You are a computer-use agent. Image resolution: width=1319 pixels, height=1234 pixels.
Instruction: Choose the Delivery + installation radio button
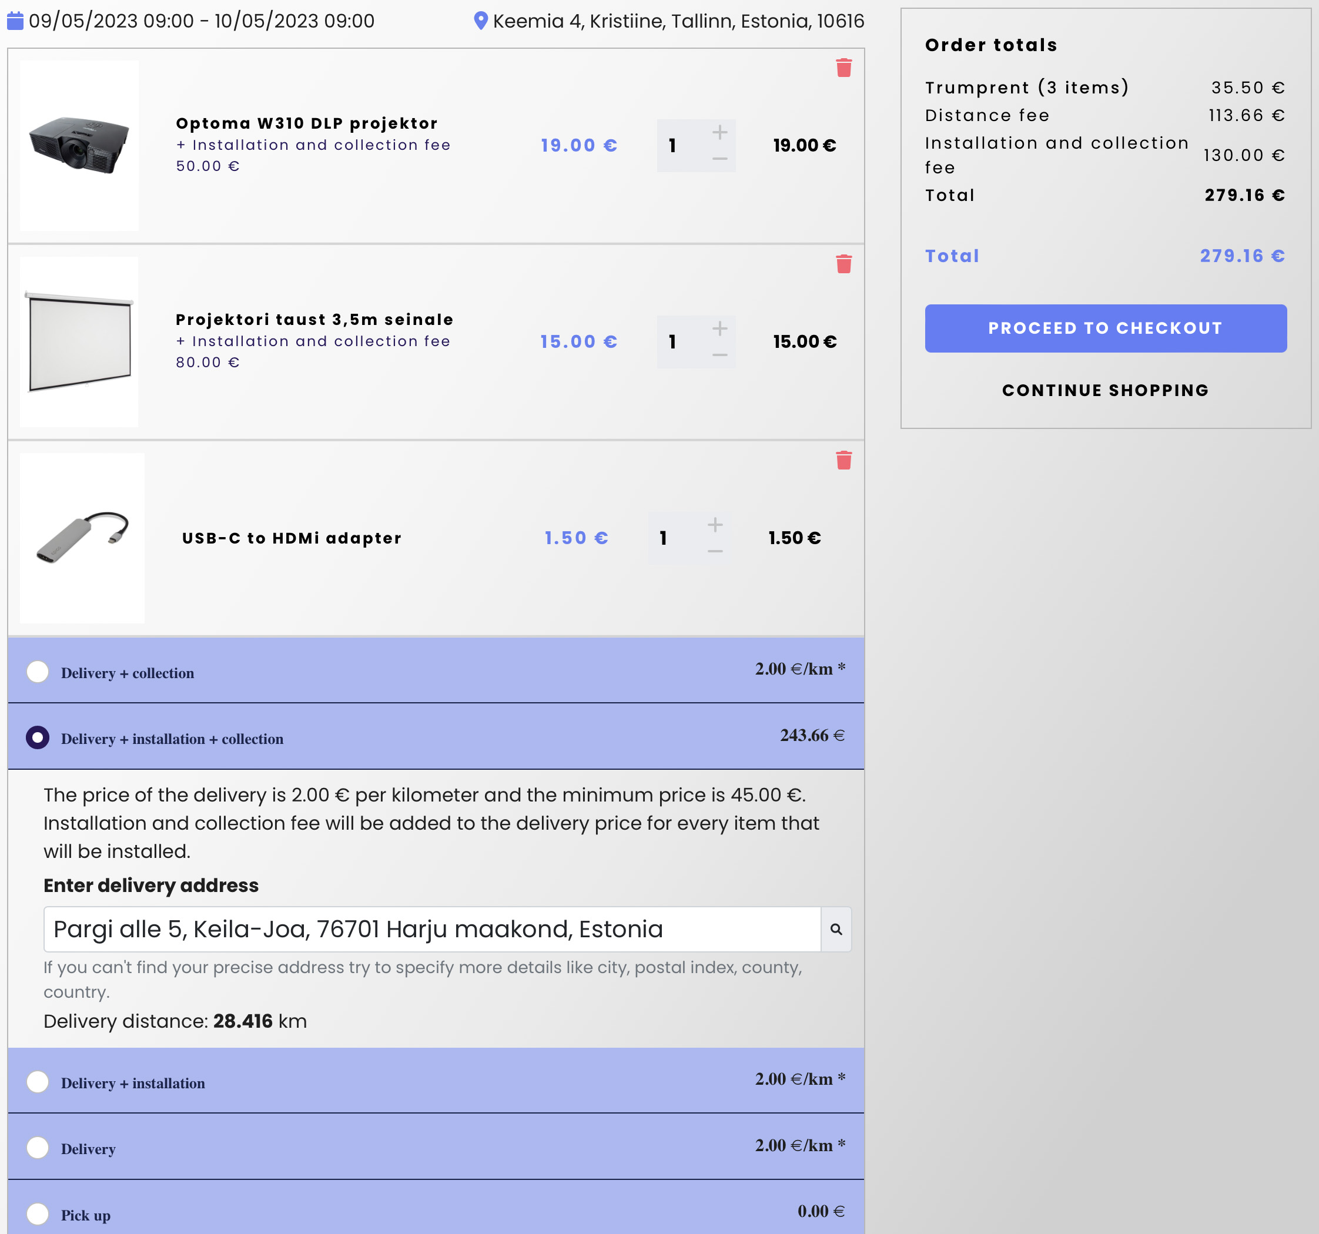coord(38,1081)
